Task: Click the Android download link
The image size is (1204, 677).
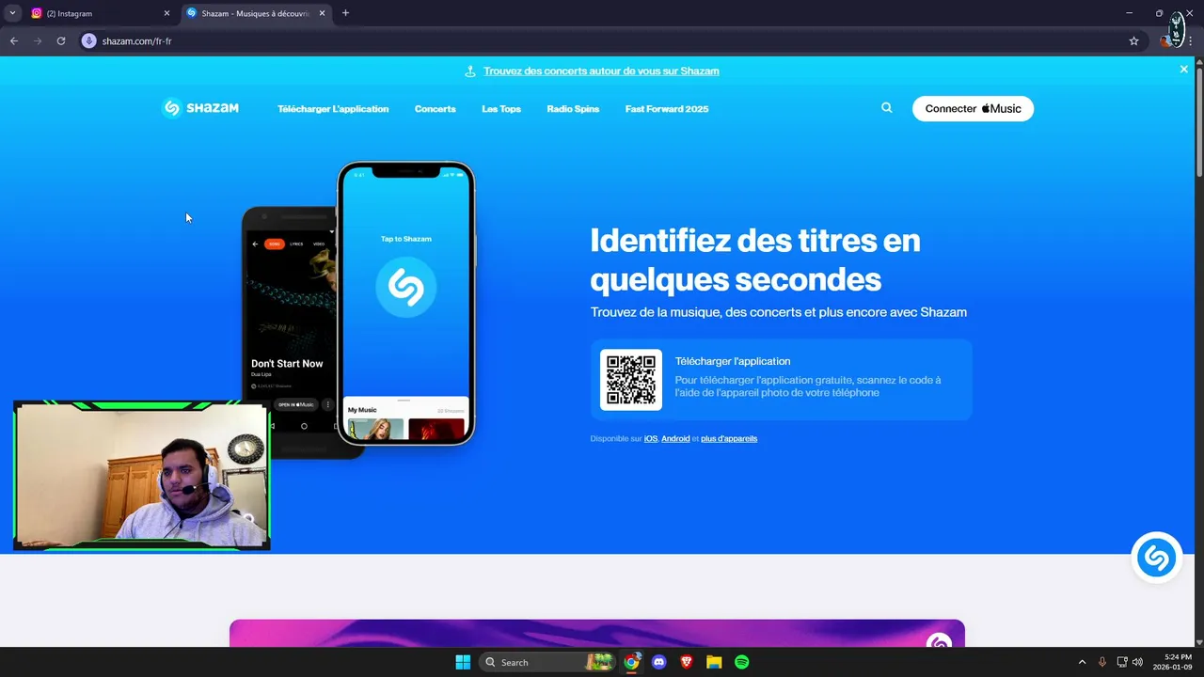Action: [675, 439]
